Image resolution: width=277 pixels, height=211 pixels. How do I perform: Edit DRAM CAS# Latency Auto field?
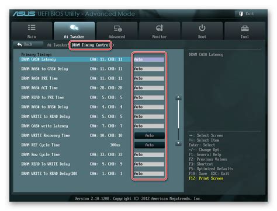(x=149, y=59)
